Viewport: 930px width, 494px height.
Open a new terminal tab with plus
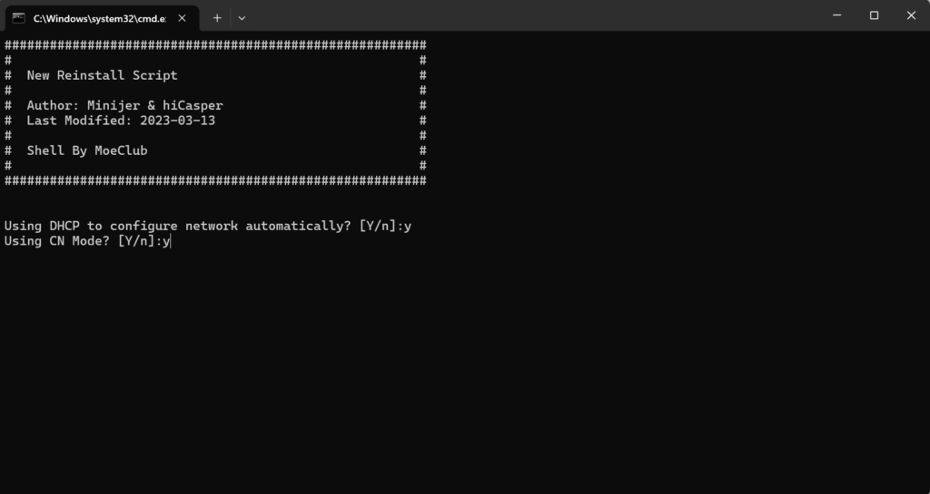pos(217,18)
